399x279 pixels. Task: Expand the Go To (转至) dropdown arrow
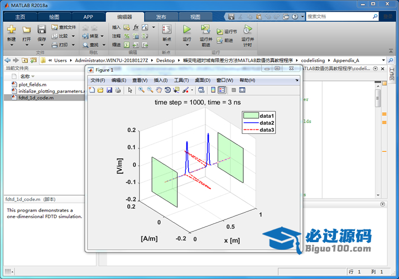click(x=102, y=36)
